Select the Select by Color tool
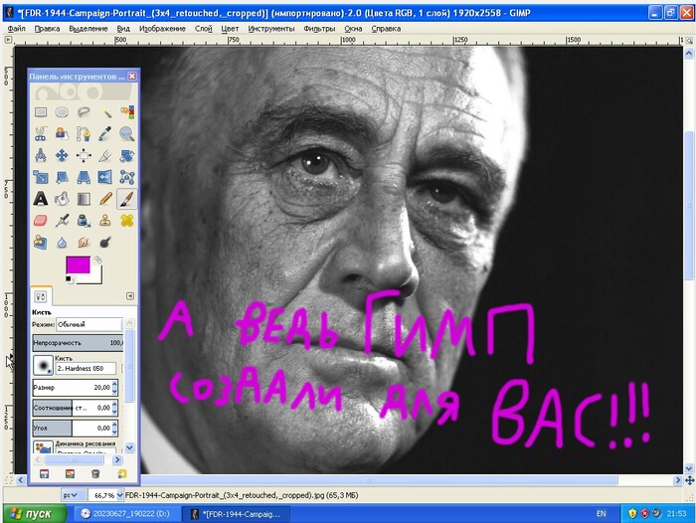Viewport: 696px width, 523px height. click(x=127, y=112)
